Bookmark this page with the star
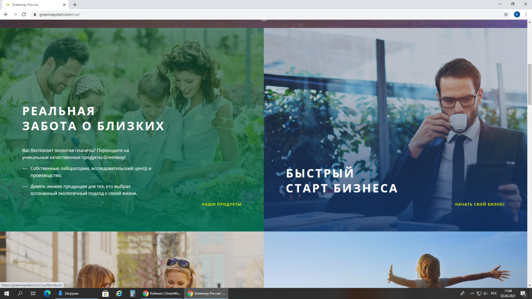 (506, 14)
